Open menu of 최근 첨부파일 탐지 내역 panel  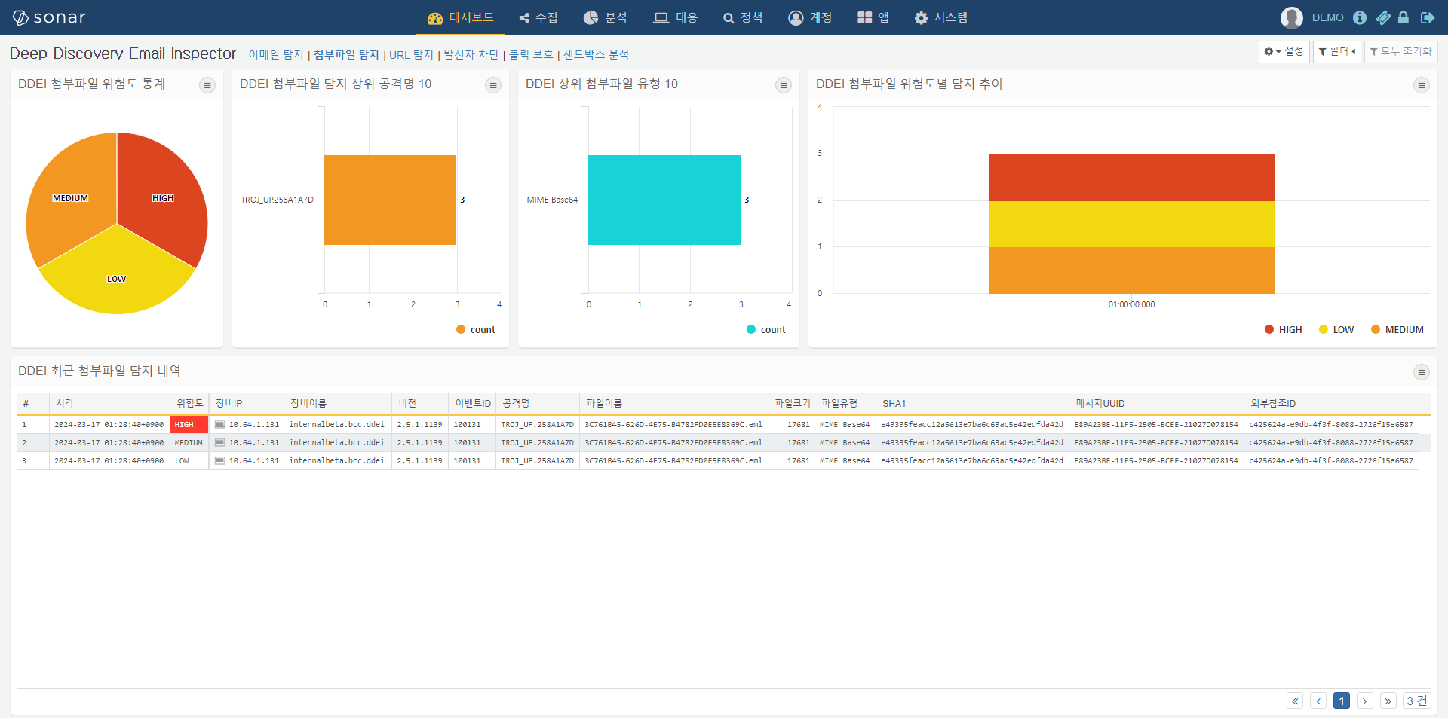click(1422, 372)
